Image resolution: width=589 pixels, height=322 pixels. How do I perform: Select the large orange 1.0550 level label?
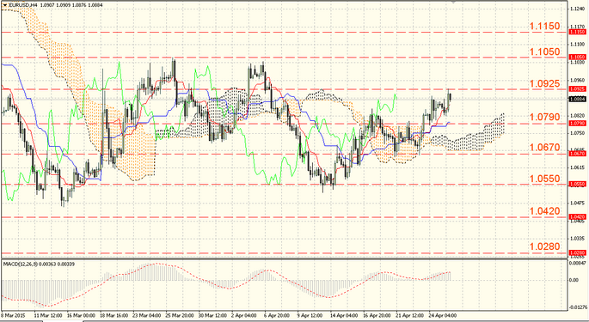tap(544, 179)
